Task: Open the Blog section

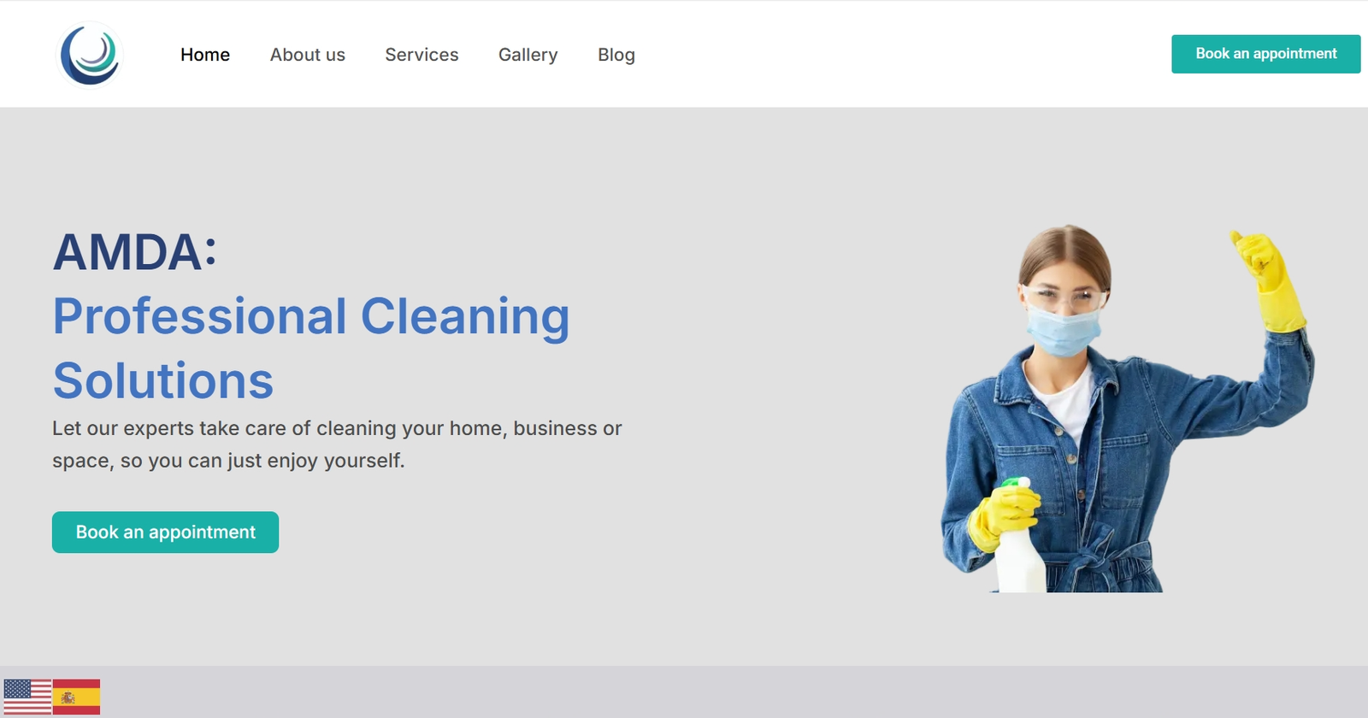Action: 616,55
